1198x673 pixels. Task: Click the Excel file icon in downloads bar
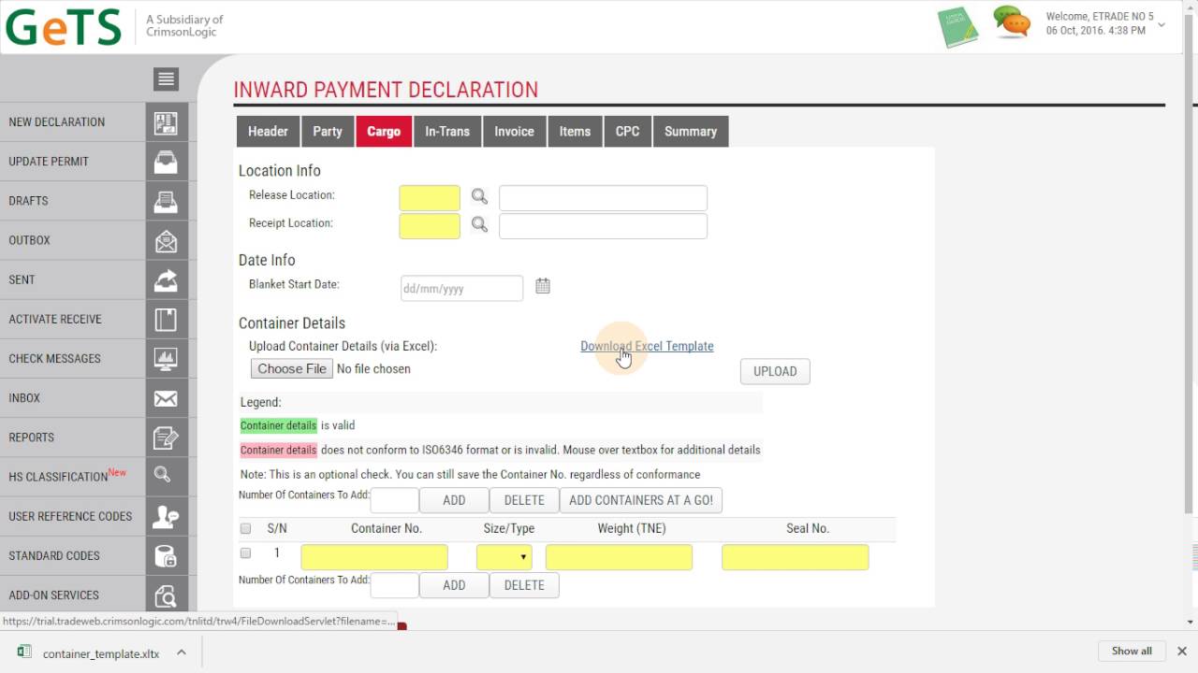[24, 652]
